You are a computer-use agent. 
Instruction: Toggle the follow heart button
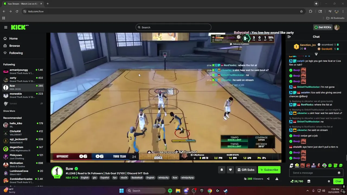click(x=230, y=170)
